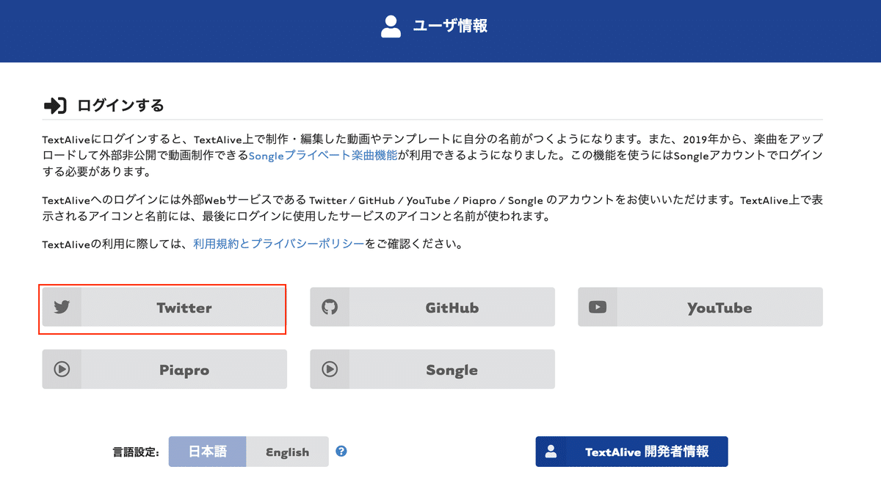Log in with YouTube
This screenshot has width=881, height=497.
pos(700,308)
